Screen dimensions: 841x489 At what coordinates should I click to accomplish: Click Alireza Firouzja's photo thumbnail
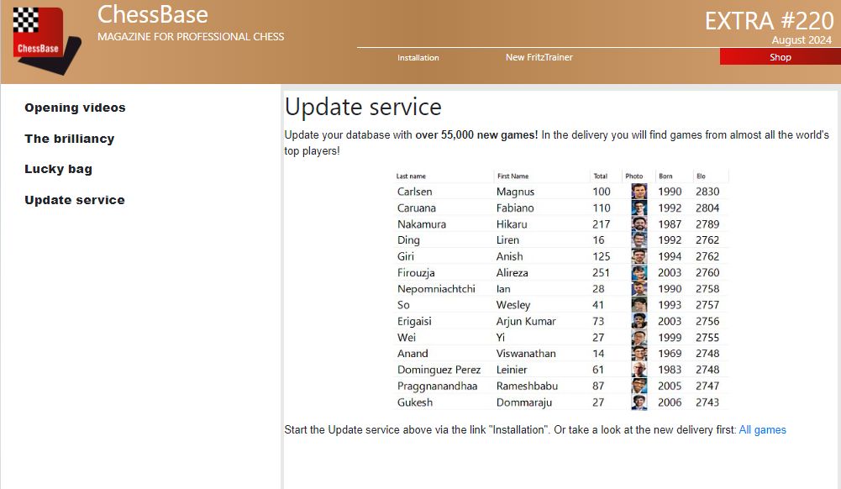point(639,272)
